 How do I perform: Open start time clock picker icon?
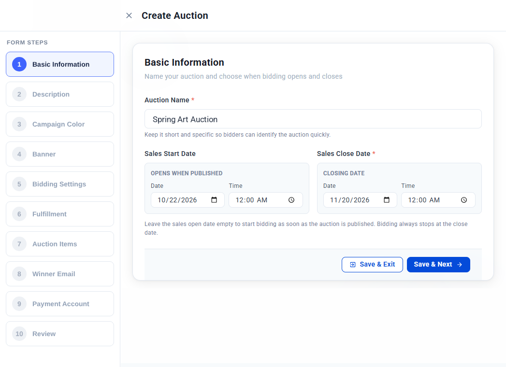[x=291, y=200]
